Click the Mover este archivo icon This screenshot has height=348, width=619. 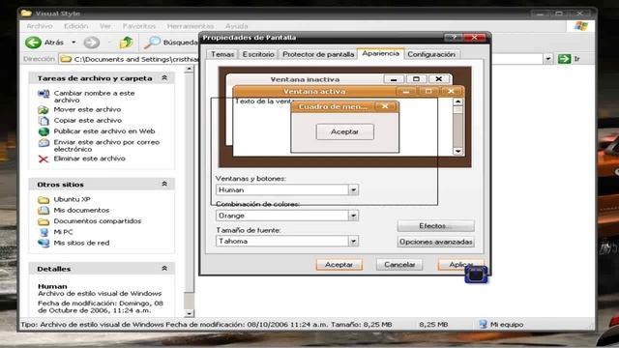(x=44, y=109)
